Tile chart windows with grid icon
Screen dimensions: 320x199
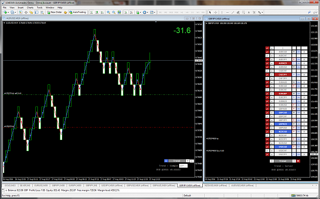(119, 12)
